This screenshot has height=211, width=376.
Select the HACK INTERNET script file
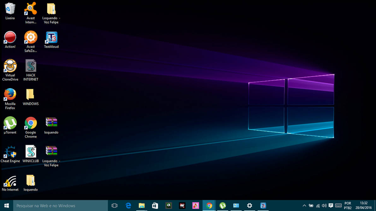[31, 70]
